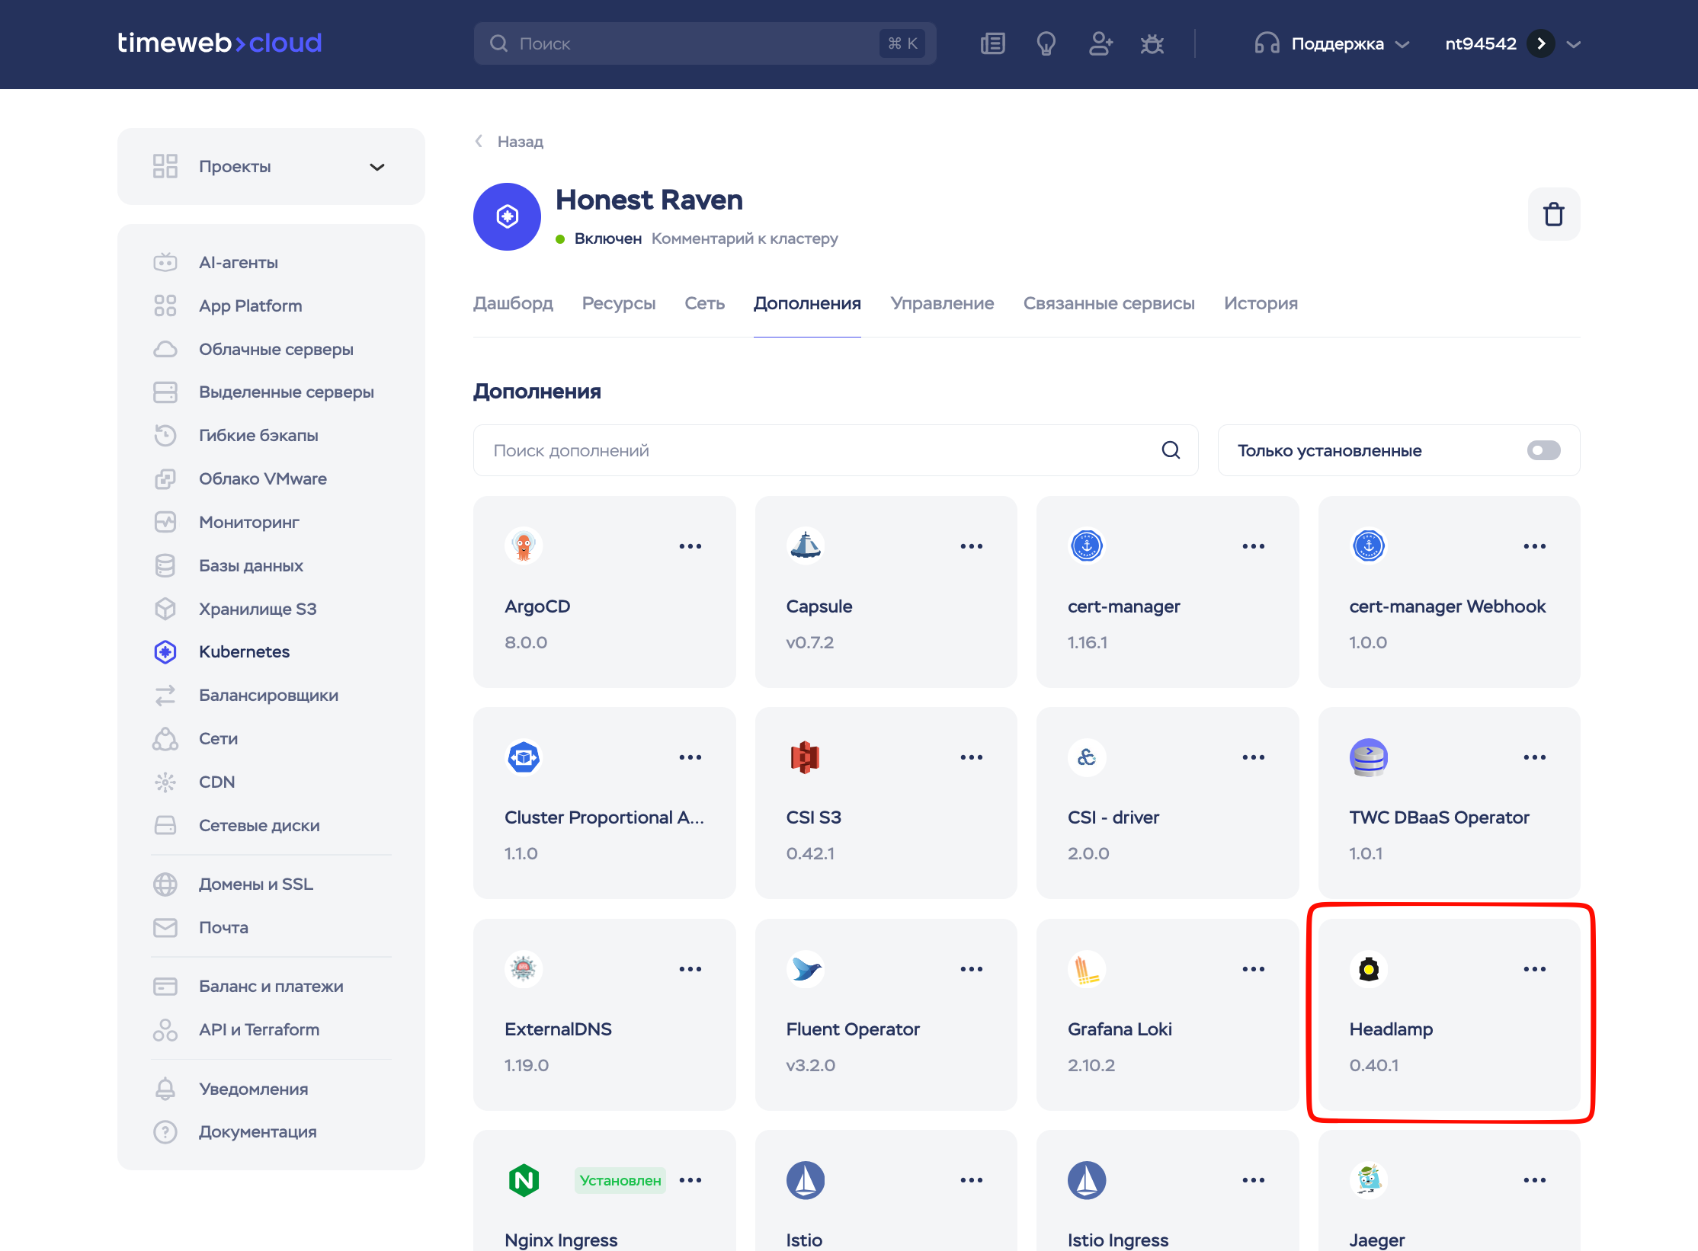Click the lightbulb ideas icon
Viewport: 1698px width, 1251px height.
pos(1046,43)
